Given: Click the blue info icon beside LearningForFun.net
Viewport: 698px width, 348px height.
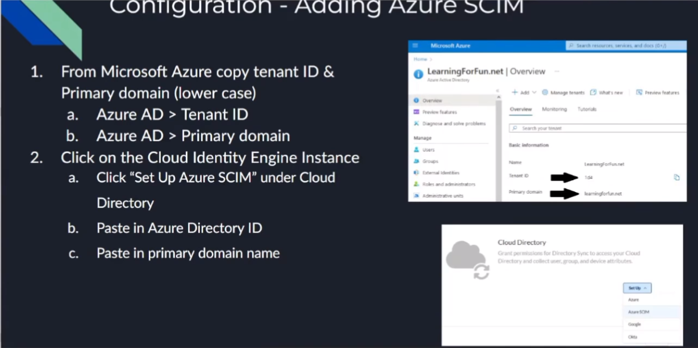Looking at the screenshot, I should (x=419, y=74).
